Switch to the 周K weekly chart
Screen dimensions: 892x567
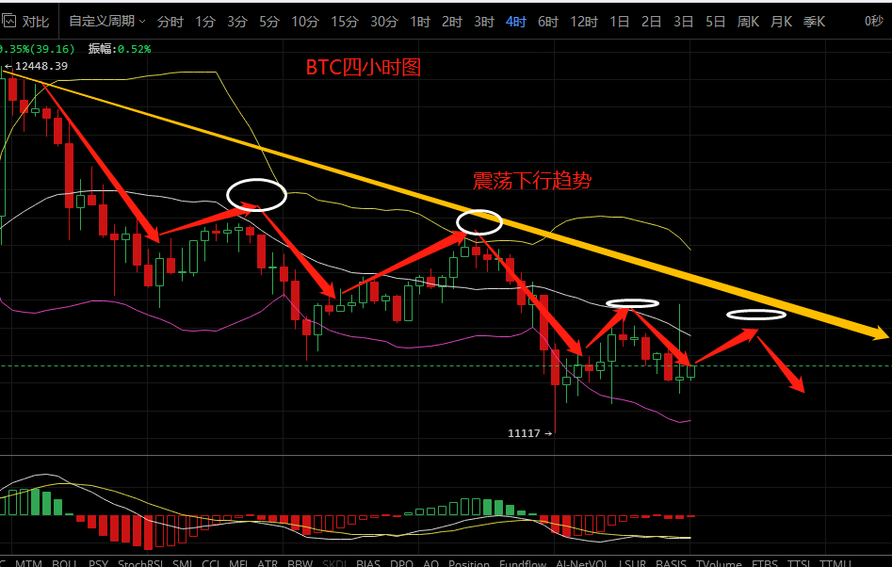[x=748, y=22]
